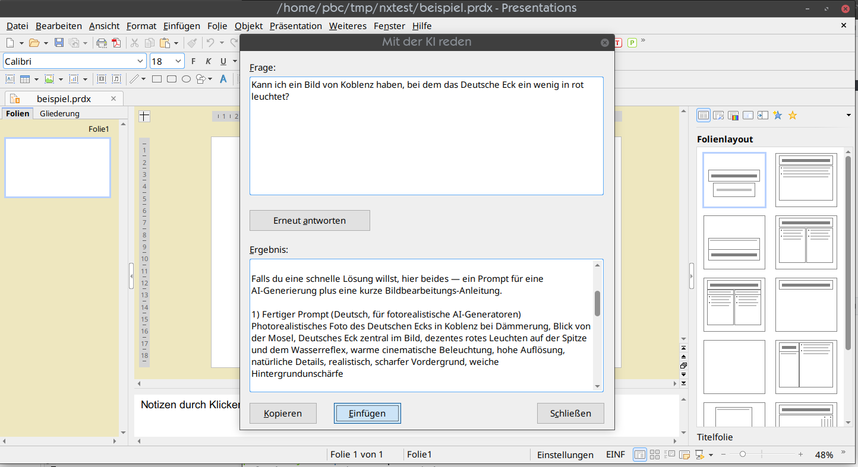The width and height of the screenshot is (858, 467).
Task: Click the blue star object animation icon
Action: 778,115
